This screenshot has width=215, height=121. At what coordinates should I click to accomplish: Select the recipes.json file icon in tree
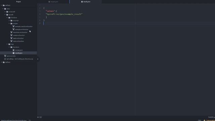coord(13,50)
